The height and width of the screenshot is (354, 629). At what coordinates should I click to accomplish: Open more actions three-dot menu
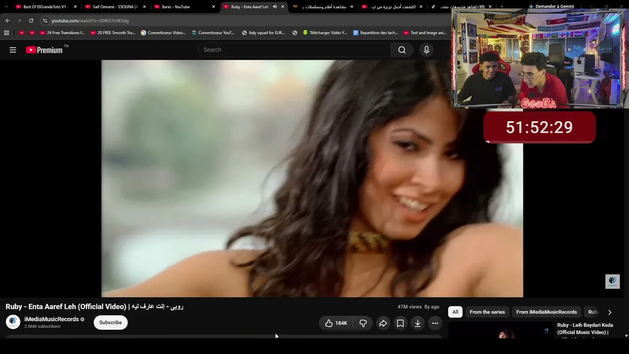435,323
